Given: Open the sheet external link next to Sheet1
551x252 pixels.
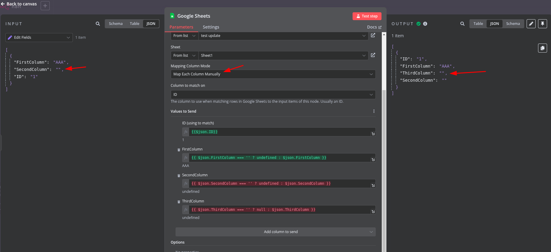Looking at the screenshot, I should [x=373, y=55].
